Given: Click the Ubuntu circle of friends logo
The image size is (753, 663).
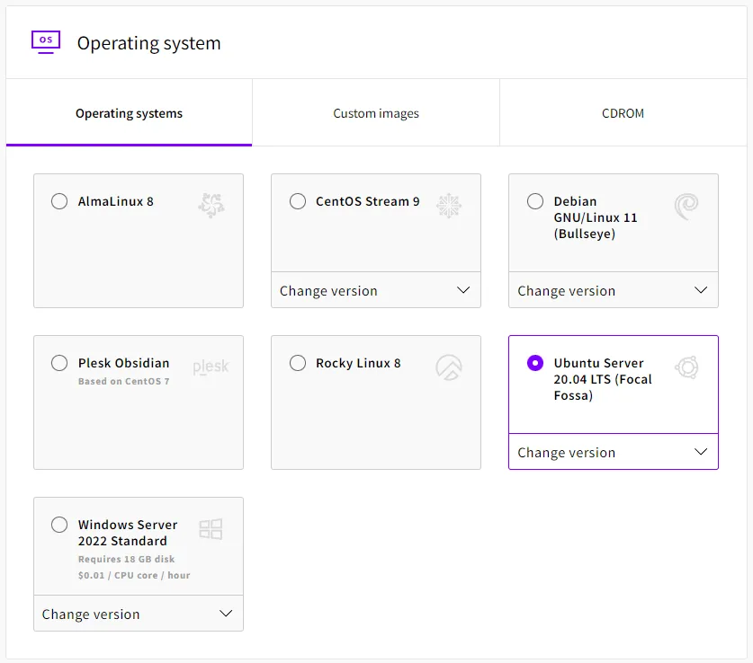Looking at the screenshot, I should click(686, 367).
